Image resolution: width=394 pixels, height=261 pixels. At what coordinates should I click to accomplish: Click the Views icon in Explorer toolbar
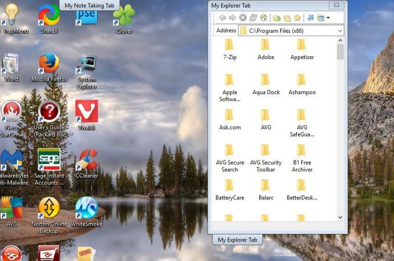321,18
